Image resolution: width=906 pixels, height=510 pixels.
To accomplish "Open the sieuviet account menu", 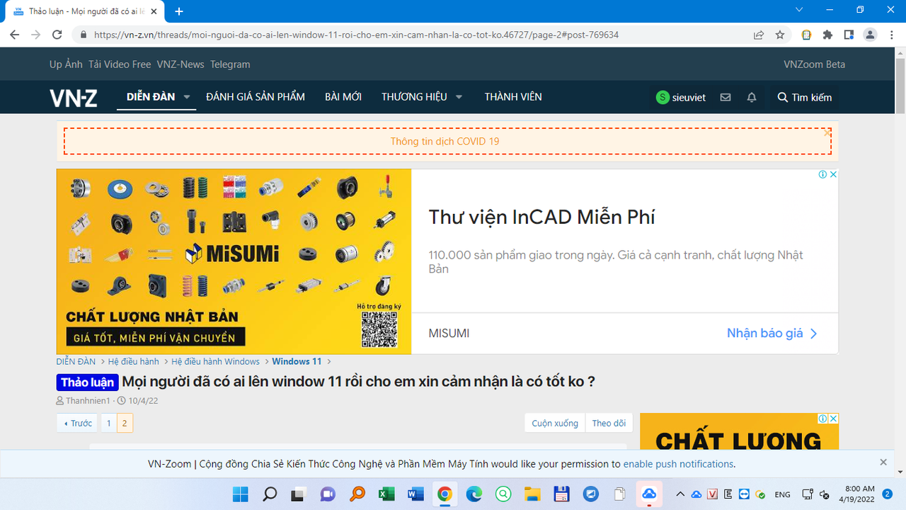I will tap(681, 98).
